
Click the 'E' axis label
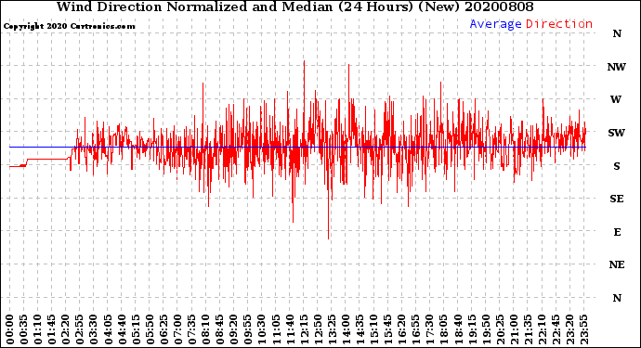coord(617,232)
